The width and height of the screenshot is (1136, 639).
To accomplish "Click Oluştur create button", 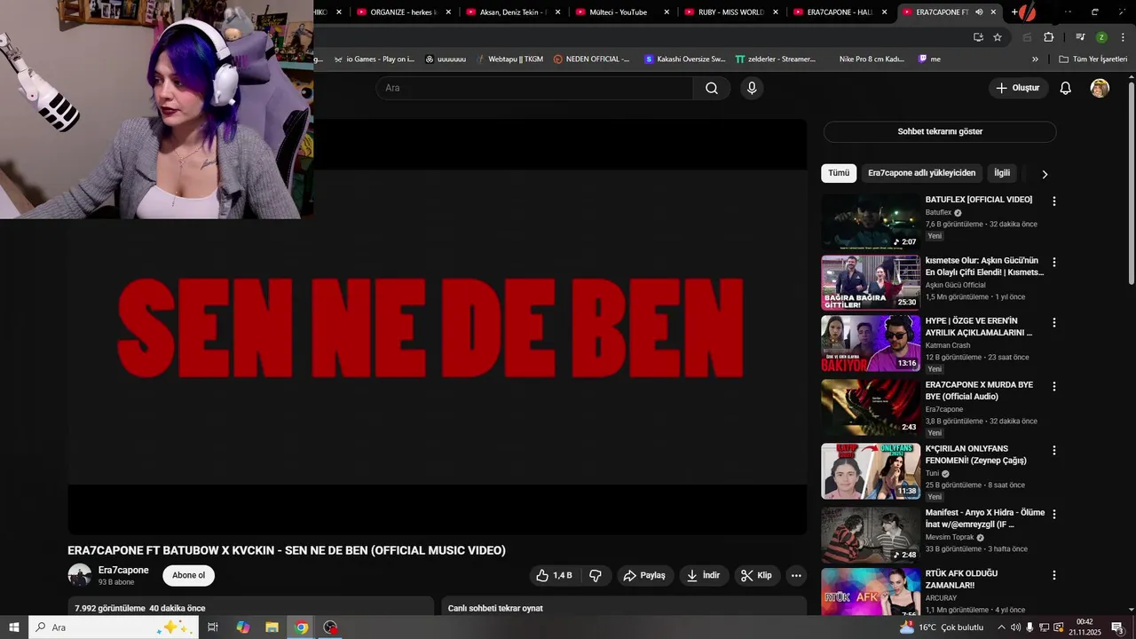I will (1018, 88).
